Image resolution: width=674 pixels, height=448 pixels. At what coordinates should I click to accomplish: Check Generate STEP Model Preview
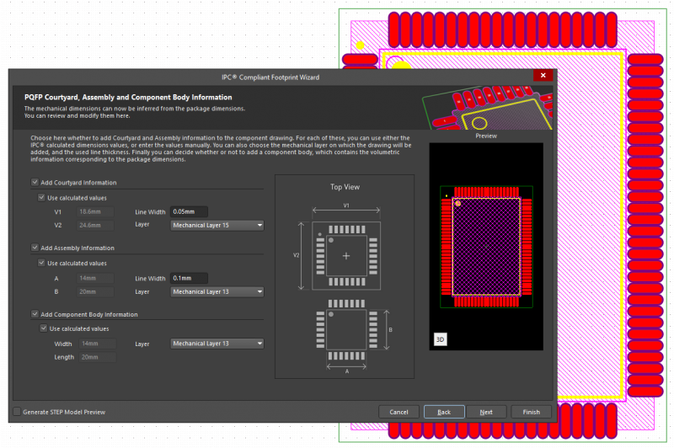[17, 412]
